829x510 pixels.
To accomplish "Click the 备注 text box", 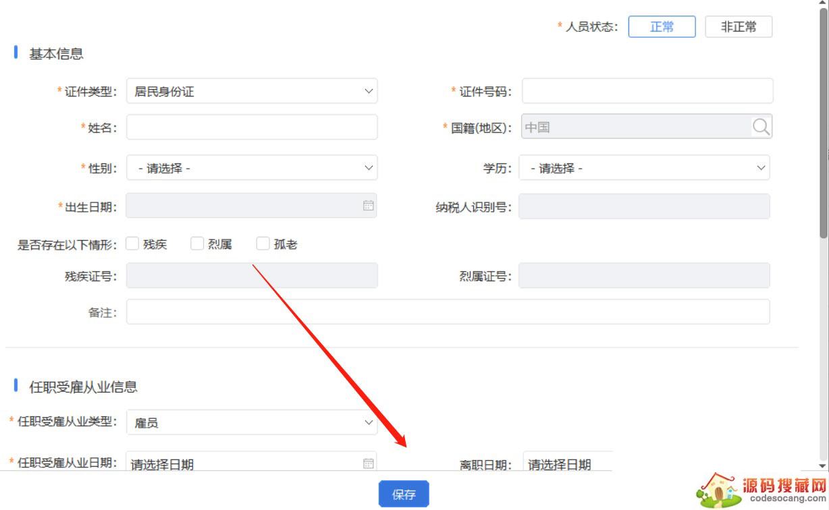I will [x=447, y=312].
